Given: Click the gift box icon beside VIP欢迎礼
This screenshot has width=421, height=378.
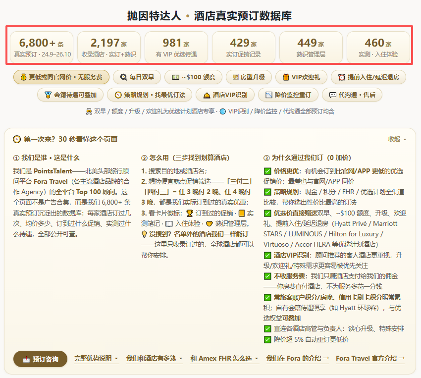Looking at the screenshot, I should (286, 77).
